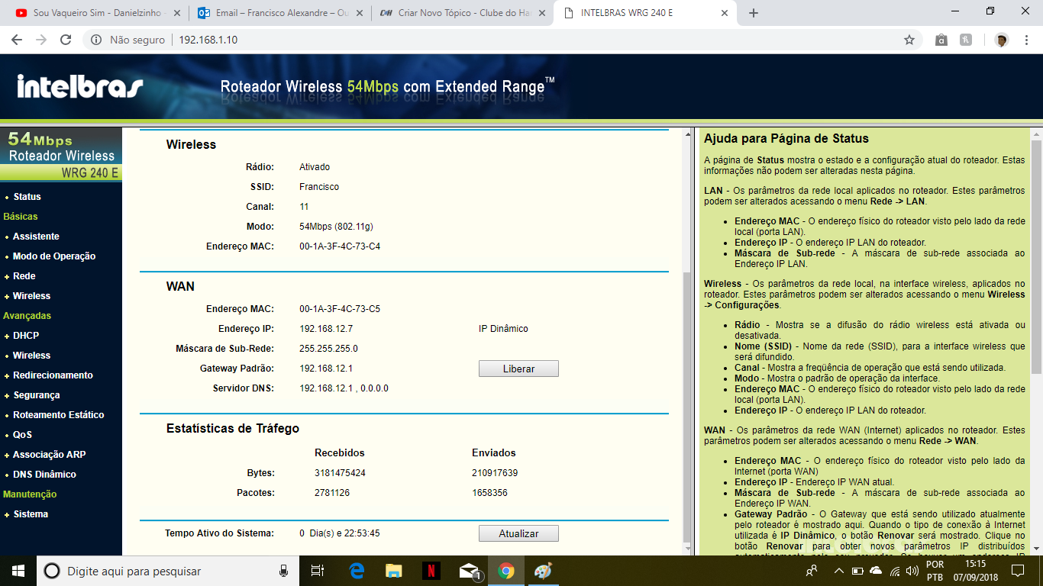Open the shopping bag extension icon

click(x=941, y=40)
